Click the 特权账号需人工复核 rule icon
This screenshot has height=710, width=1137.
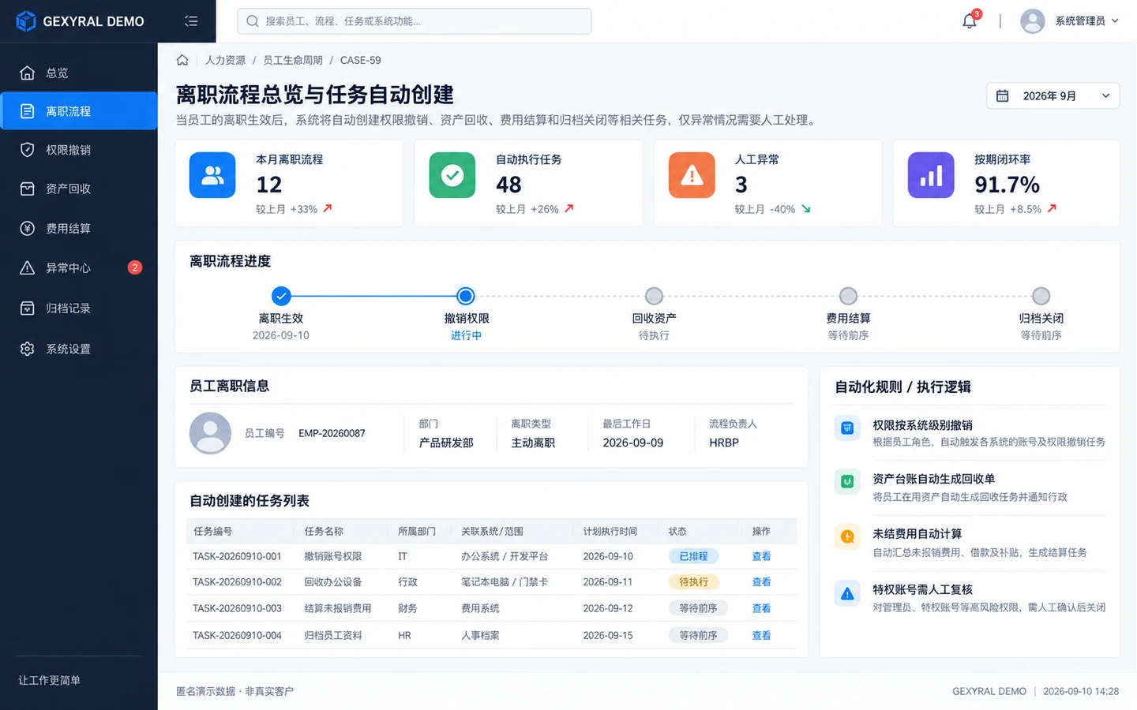click(847, 593)
